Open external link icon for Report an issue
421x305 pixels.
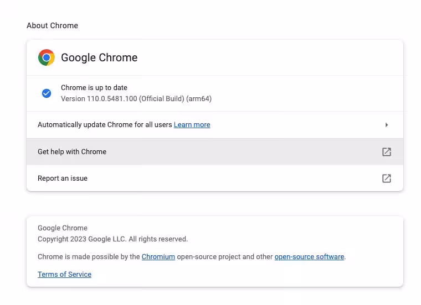(386, 178)
